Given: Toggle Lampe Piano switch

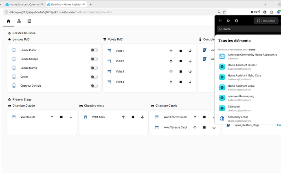Looking at the screenshot, I should pos(94,50).
